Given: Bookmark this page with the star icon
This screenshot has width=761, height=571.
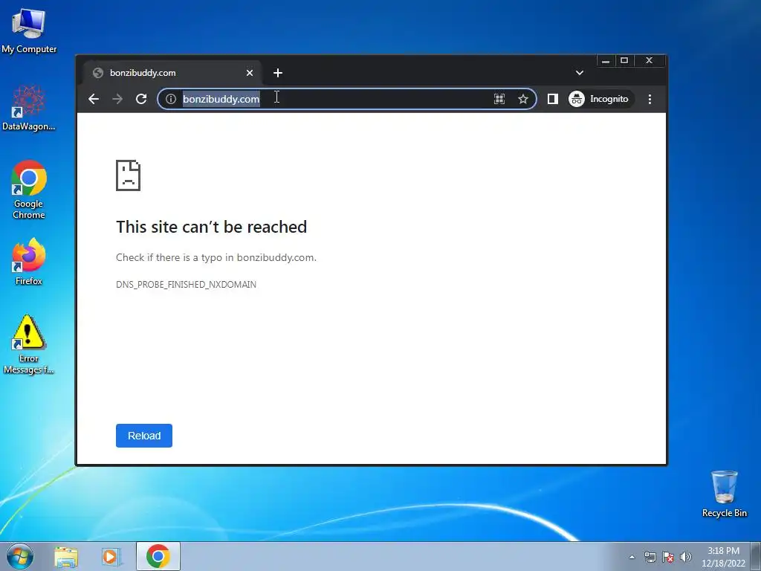Looking at the screenshot, I should pos(522,99).
